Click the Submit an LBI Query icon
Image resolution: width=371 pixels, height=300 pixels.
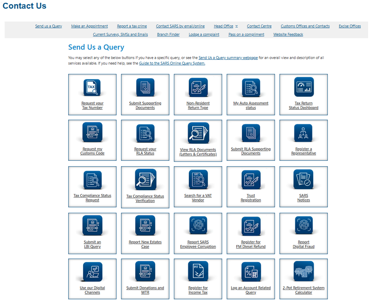pos(92,225)
